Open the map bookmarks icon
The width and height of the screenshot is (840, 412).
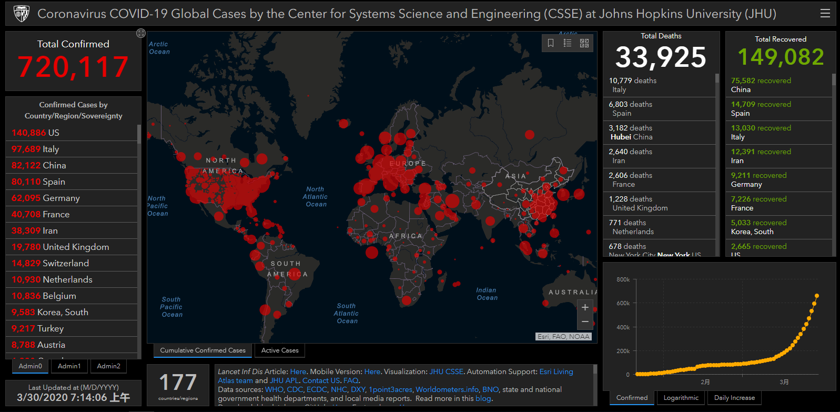point(551,43)
